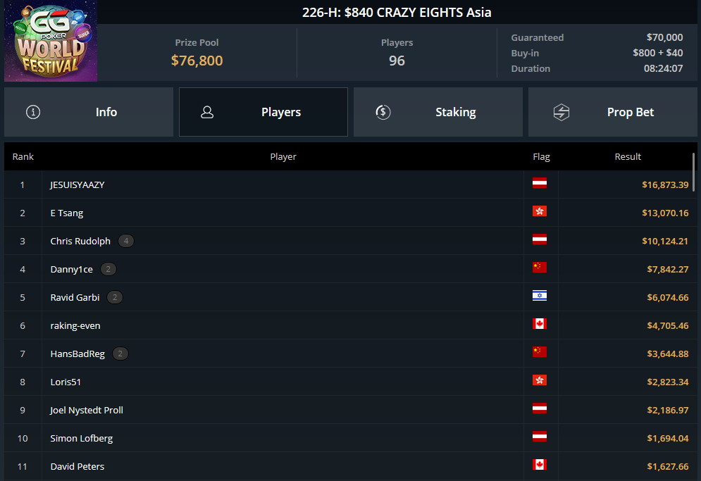The width and height of the screenshot is (701, 481).
Task: Select the Simon Lofberg row
Action: [x=349, y=438]
